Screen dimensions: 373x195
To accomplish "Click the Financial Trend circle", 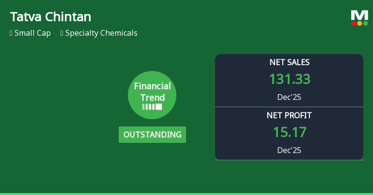I will tap(152, 95).
